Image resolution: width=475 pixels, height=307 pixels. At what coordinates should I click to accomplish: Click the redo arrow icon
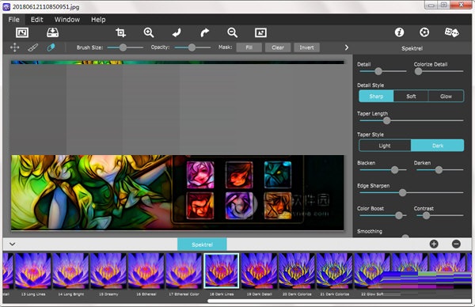pyautogui.click(x=205, y=32)
